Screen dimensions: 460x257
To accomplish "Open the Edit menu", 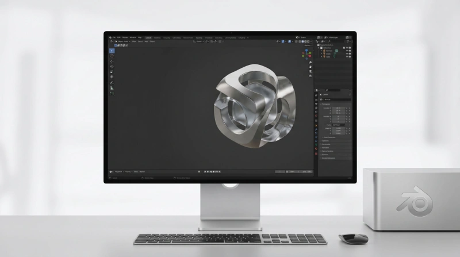I will click(x=119, y=37).
